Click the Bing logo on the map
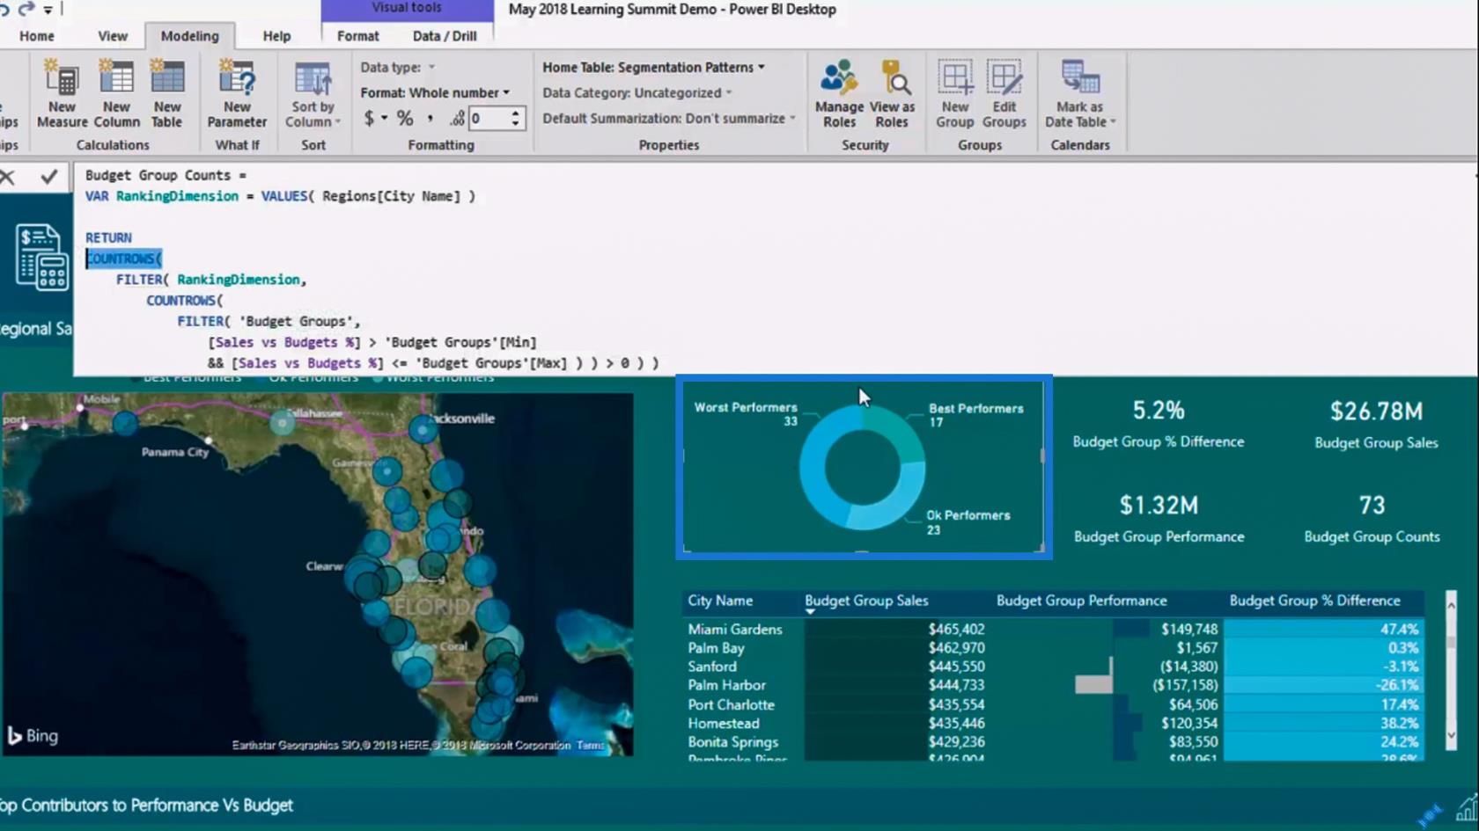1479x831 pixels. coord(33,736)
